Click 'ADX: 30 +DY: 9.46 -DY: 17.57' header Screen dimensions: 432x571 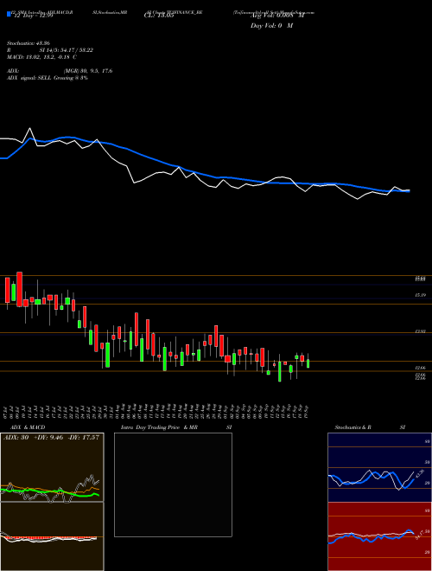tap(51, 438)
